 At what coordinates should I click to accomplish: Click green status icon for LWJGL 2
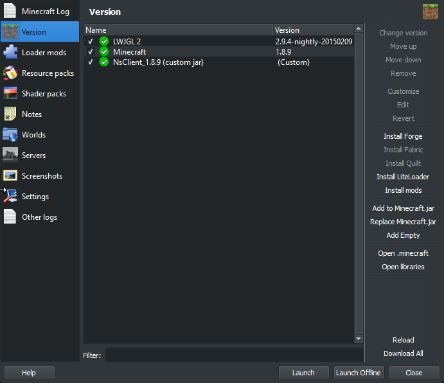104,41
